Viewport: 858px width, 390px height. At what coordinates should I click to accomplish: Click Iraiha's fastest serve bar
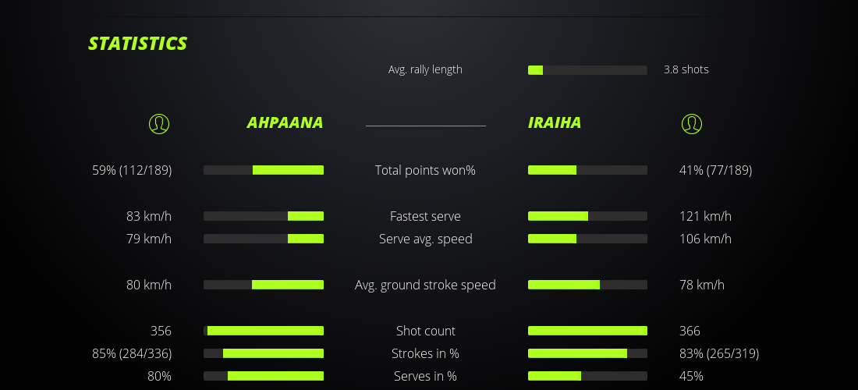pyautogui.click(x=587, y=216)
